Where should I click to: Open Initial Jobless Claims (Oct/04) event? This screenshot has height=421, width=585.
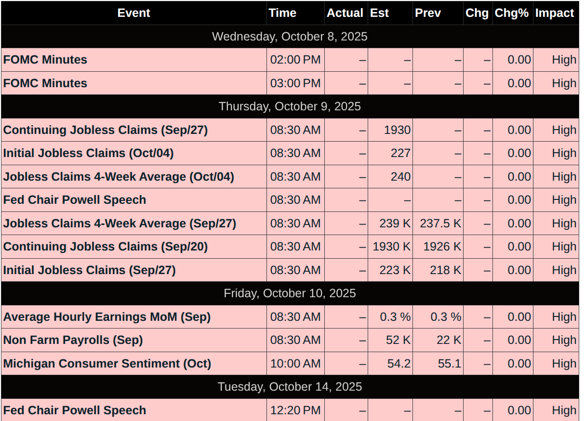pyautogui.click(x=89, y=153)
